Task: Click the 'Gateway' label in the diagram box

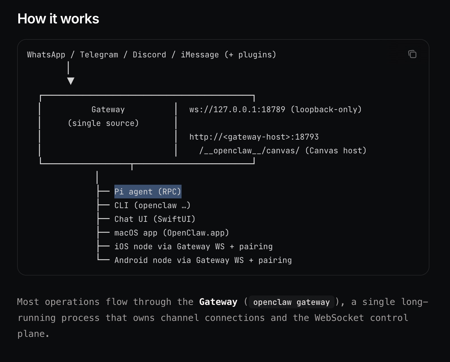Action: tap(108, 109)
